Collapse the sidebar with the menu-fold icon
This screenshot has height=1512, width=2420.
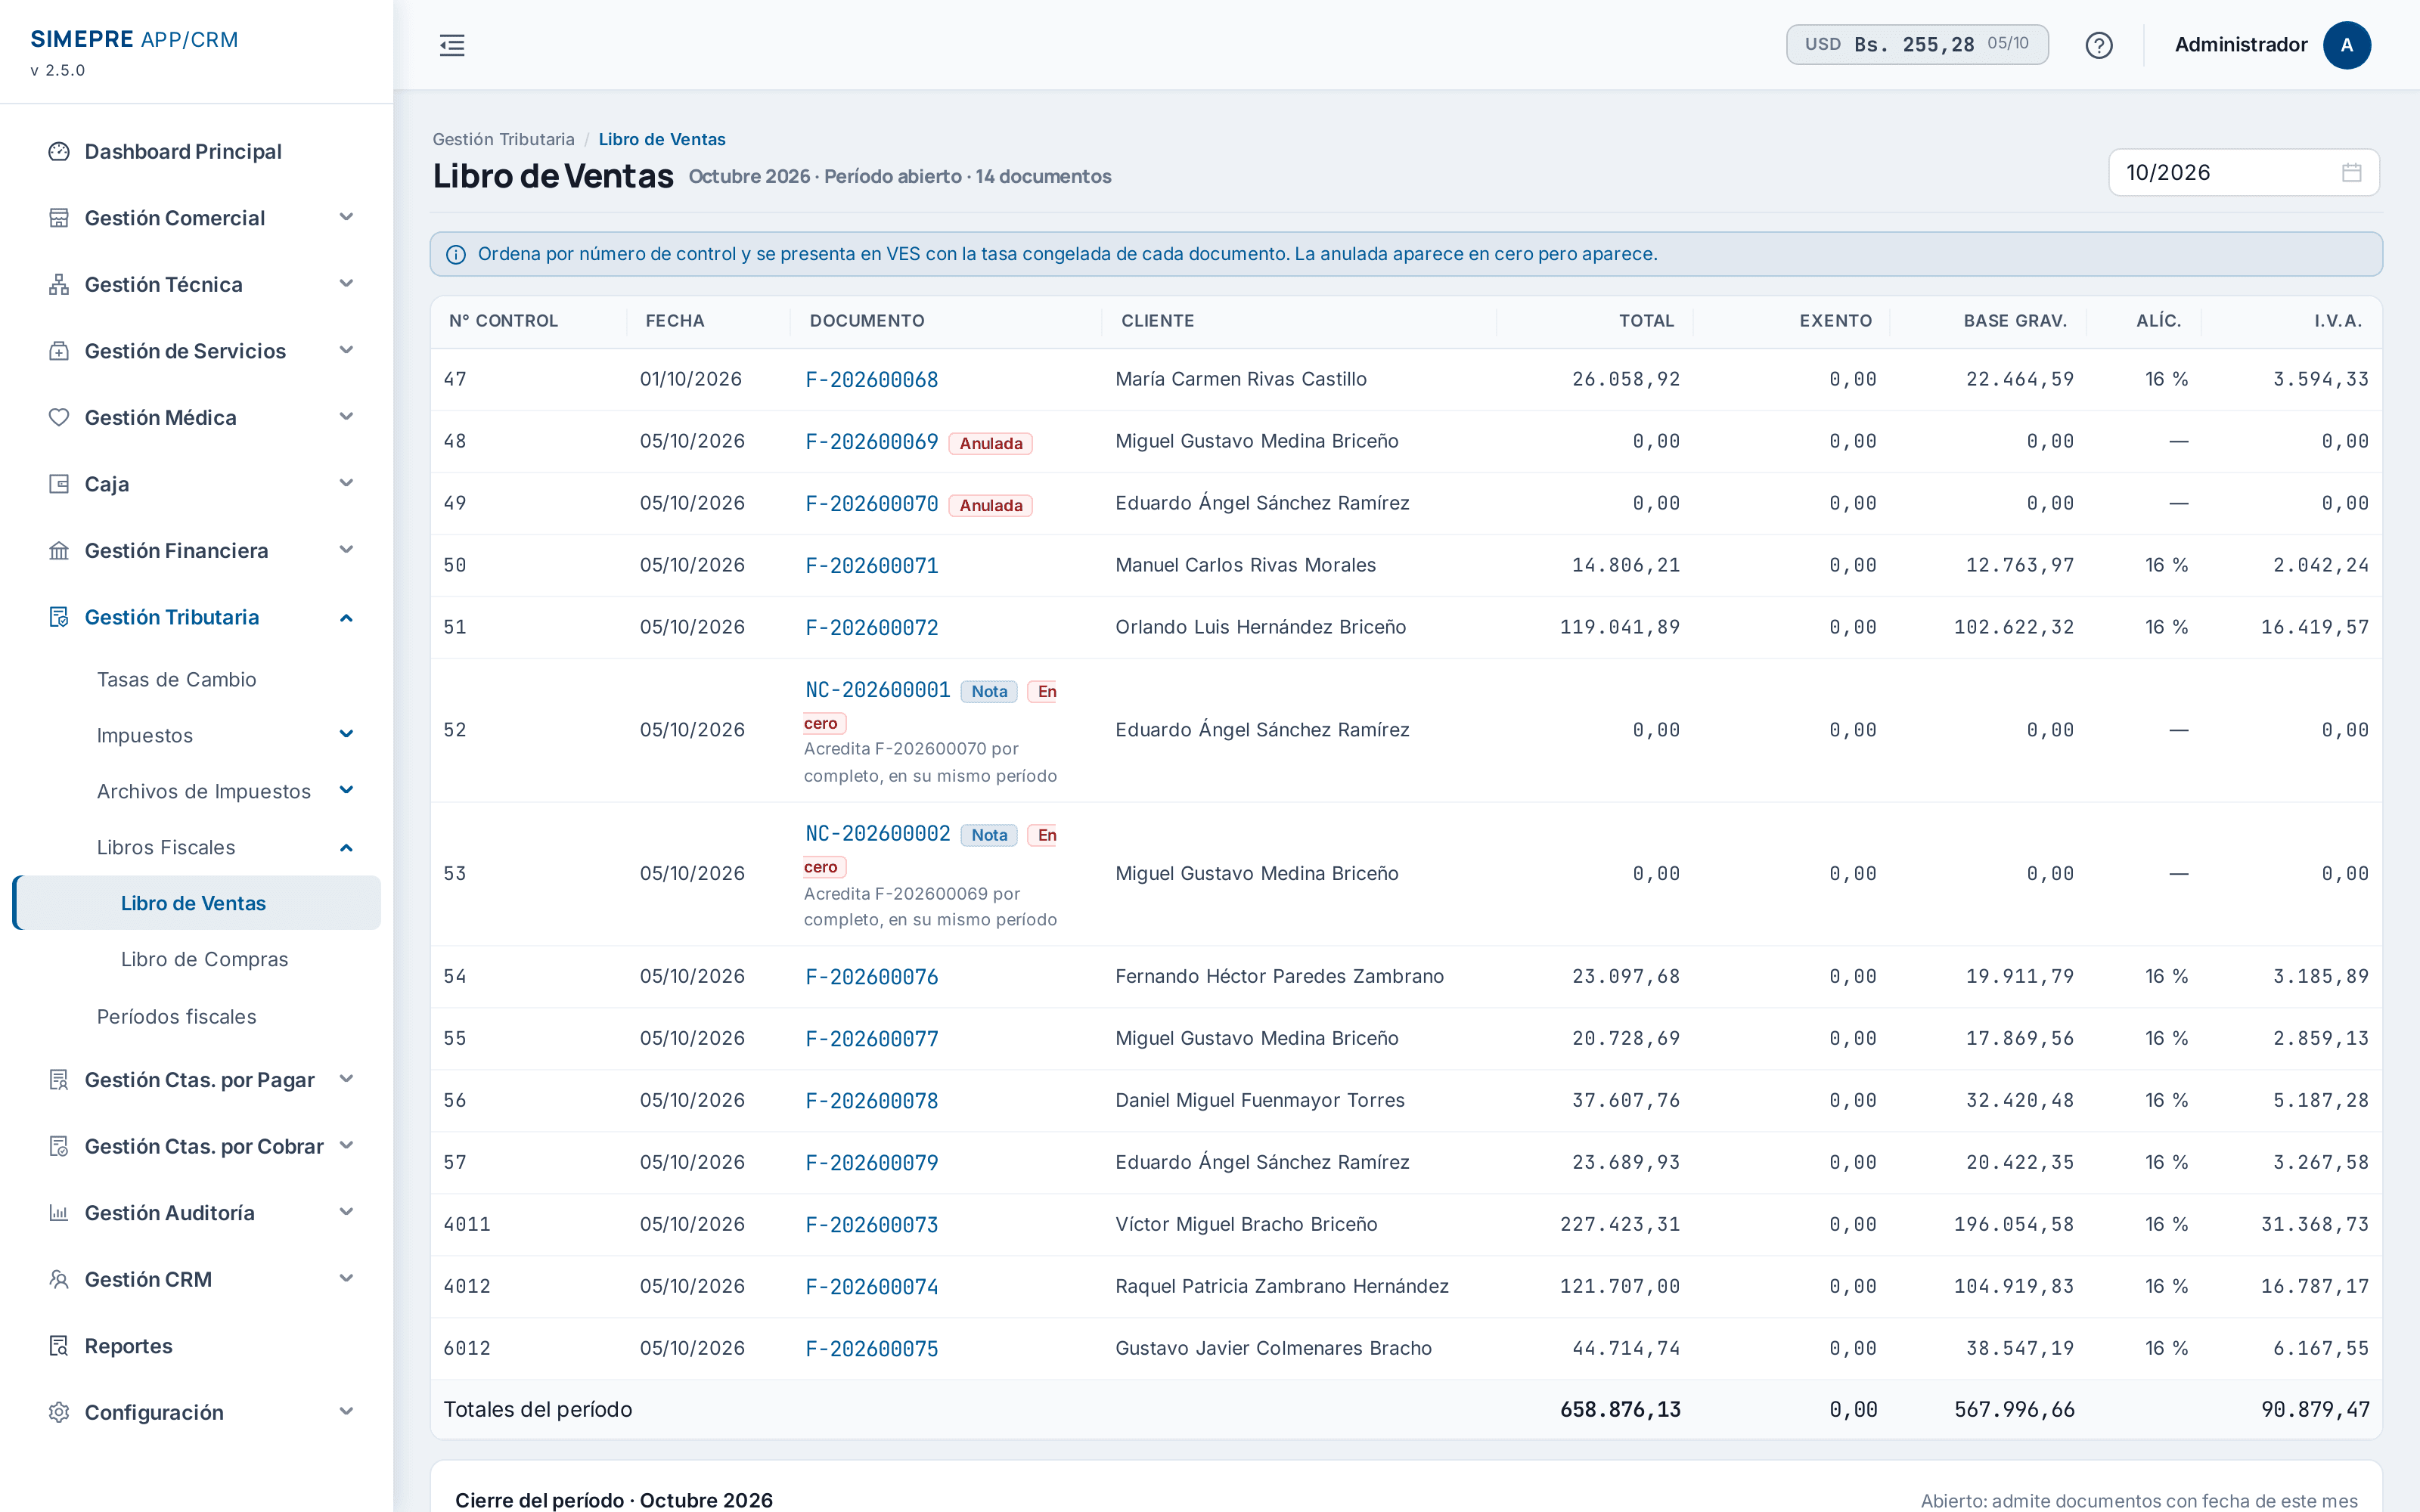point(452,45)
